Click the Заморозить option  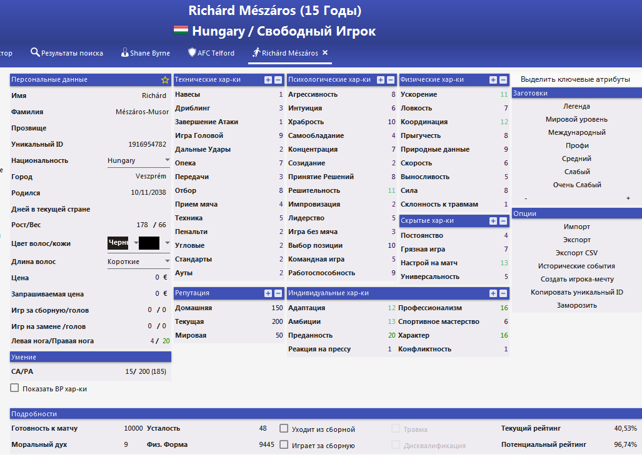[576, 305]
